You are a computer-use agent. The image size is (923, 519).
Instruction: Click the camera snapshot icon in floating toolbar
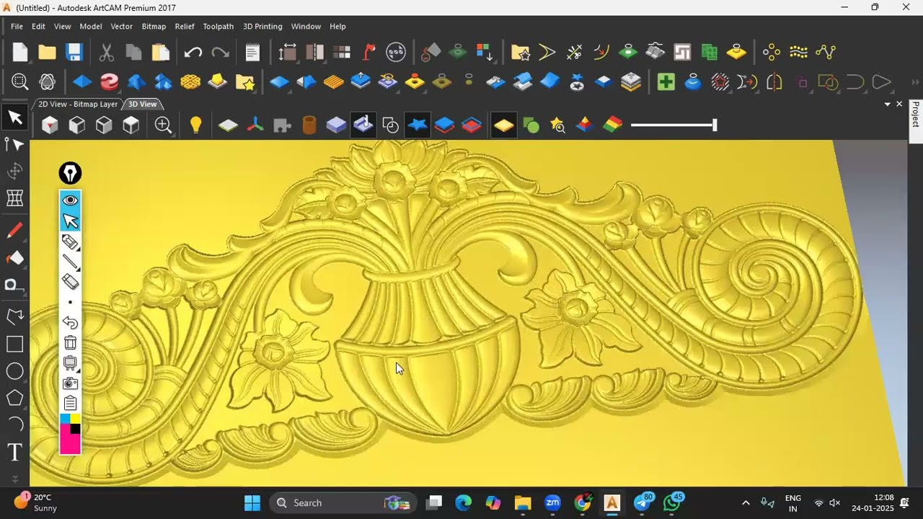tap(70, 383)
